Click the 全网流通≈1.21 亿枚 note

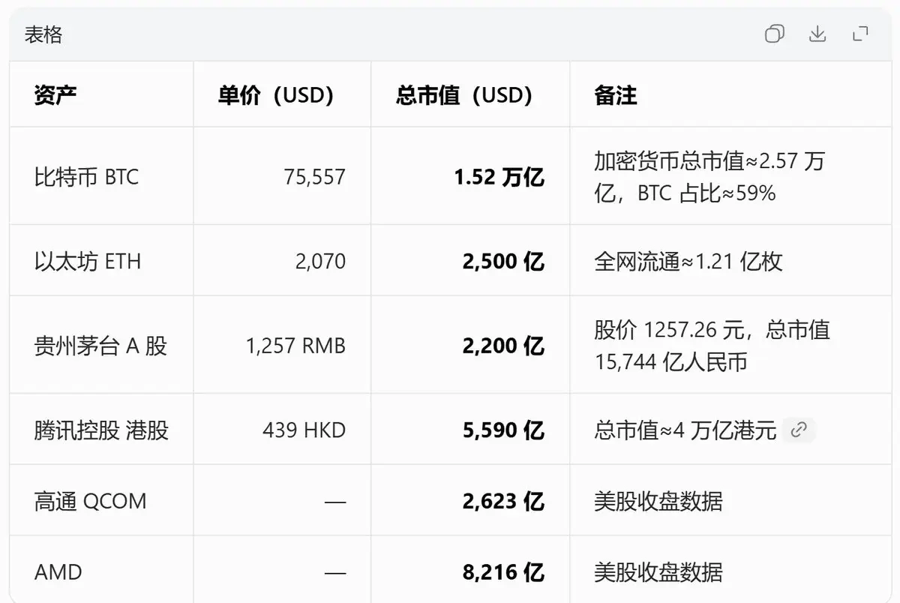688,261
